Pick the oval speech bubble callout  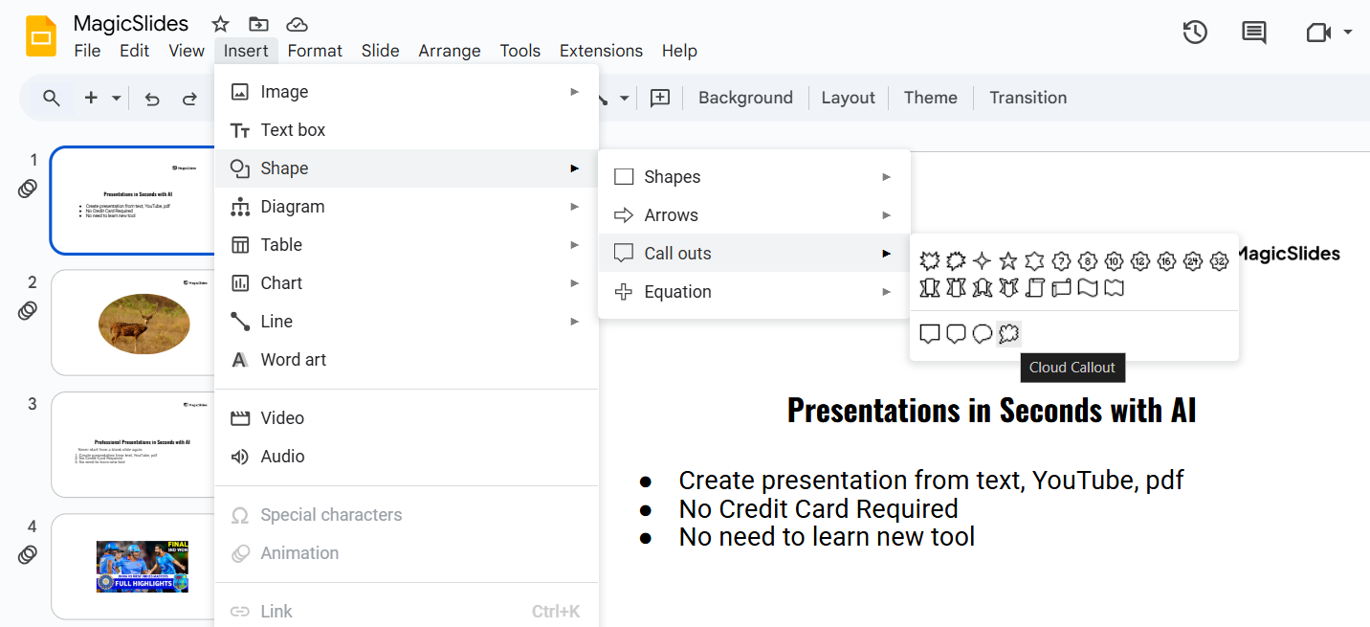point(983,334)
